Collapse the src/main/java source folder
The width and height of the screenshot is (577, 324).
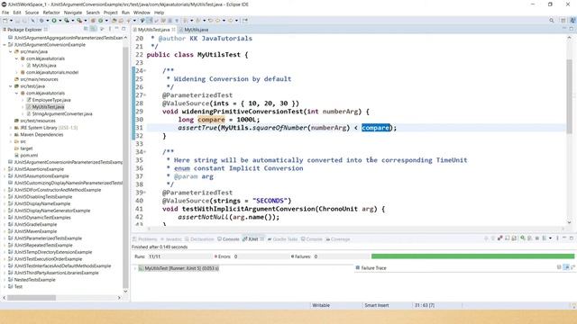coord(10,52)
